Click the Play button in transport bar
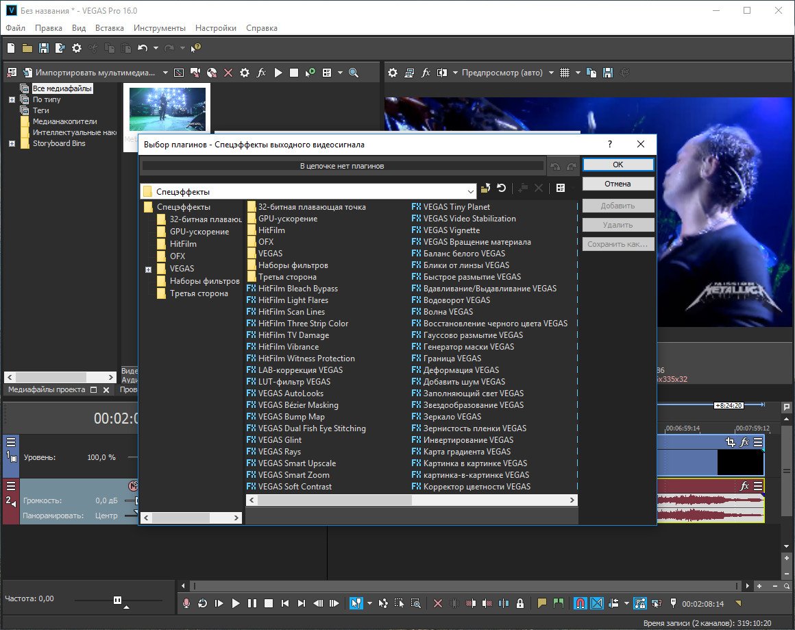 tap(236, 603)
